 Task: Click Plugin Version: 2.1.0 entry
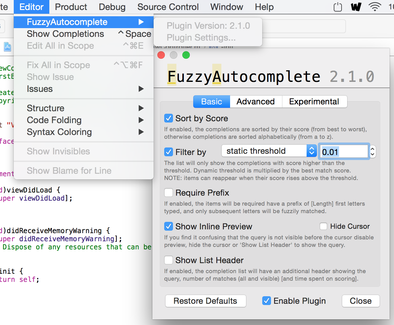click(x=208, y=26)
